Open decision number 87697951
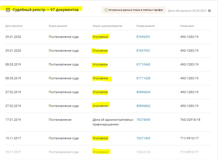 click(x=143, y=51)
